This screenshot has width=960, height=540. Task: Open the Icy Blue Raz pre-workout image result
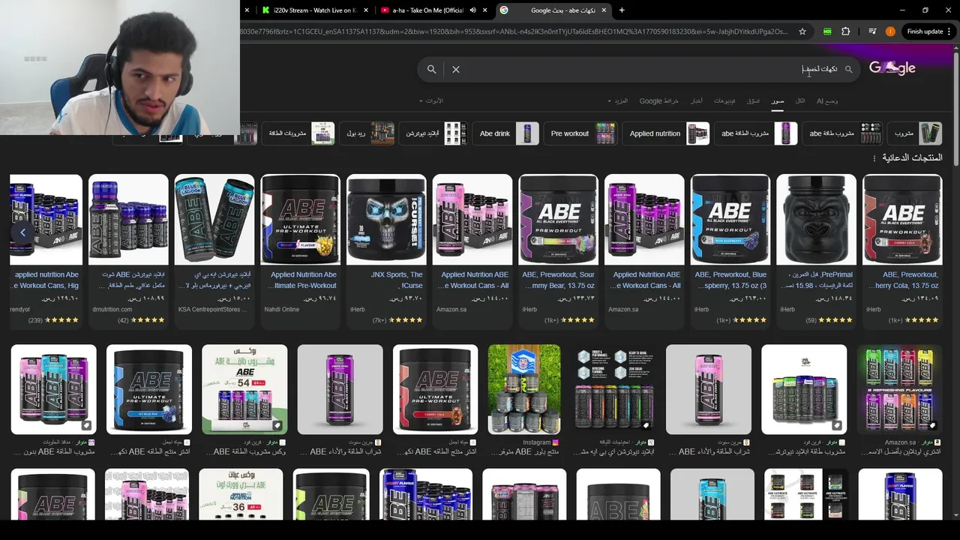[x=149, y=389]
